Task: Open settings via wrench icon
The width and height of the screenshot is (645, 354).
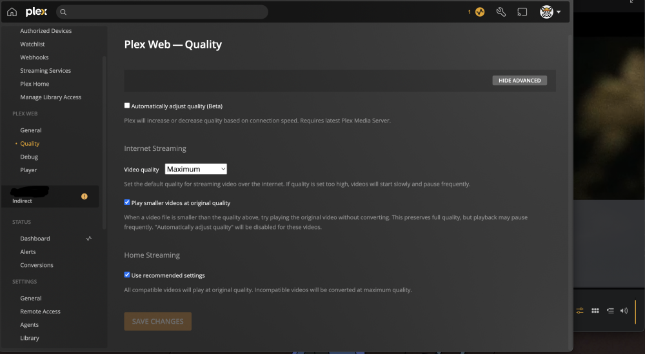Action: coord(501,12)
